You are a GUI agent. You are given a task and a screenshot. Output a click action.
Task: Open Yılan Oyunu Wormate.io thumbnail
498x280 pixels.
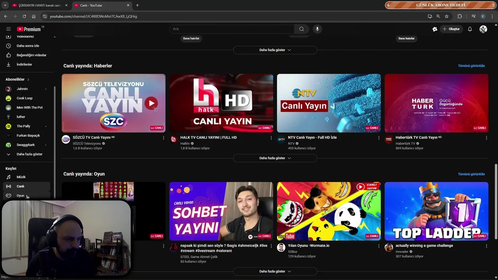coord(329,211)
